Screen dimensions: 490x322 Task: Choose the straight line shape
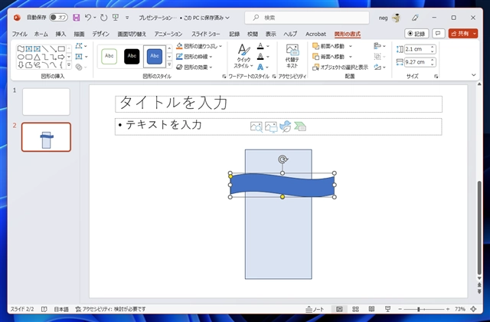[45, 48]
